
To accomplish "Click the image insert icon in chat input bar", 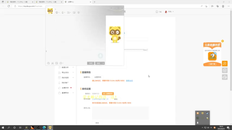I will tap(57, 63).
